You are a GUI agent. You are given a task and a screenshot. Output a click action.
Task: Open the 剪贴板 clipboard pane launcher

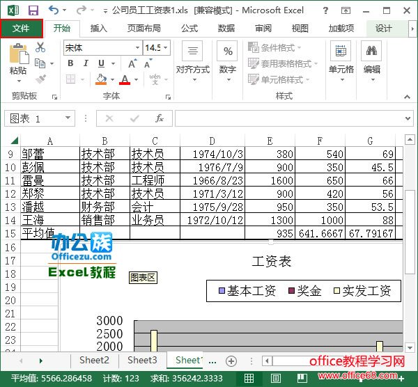[54, 97]
